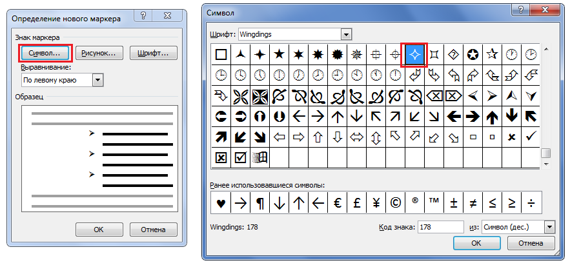Select the circled star symbol in top row
Viewport: 570px width, 265px height.
click(473, 55)
